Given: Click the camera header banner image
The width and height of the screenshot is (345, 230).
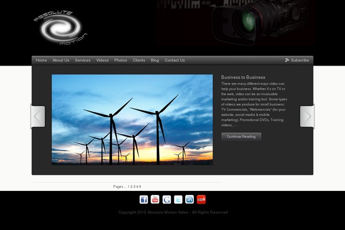Looking at the screenshot, I should click(x=235, y=23).
